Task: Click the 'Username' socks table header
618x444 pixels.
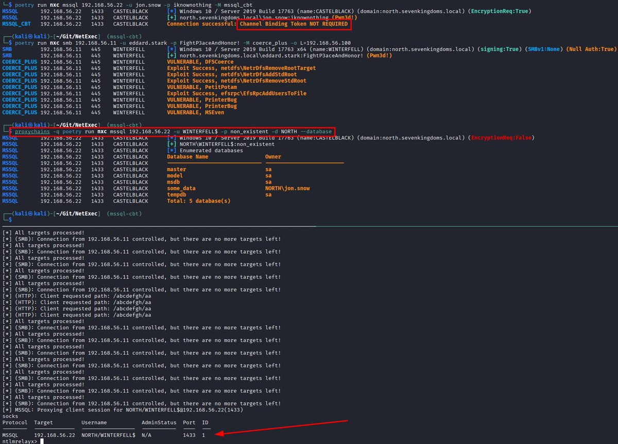Action: [x=95, y=422]
